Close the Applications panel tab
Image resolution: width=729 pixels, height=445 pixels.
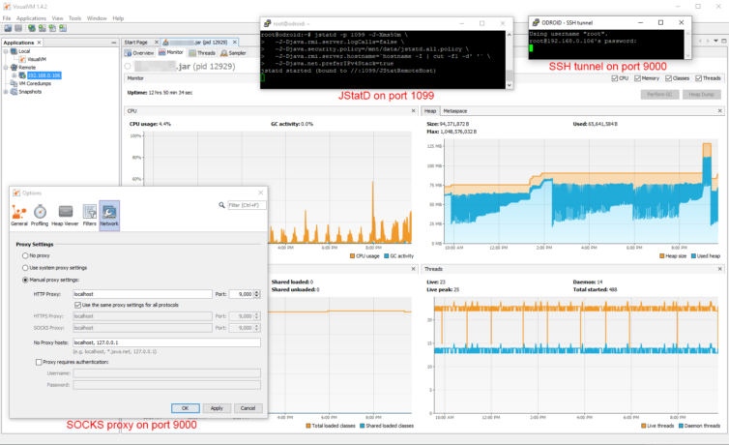coord(39,43)
